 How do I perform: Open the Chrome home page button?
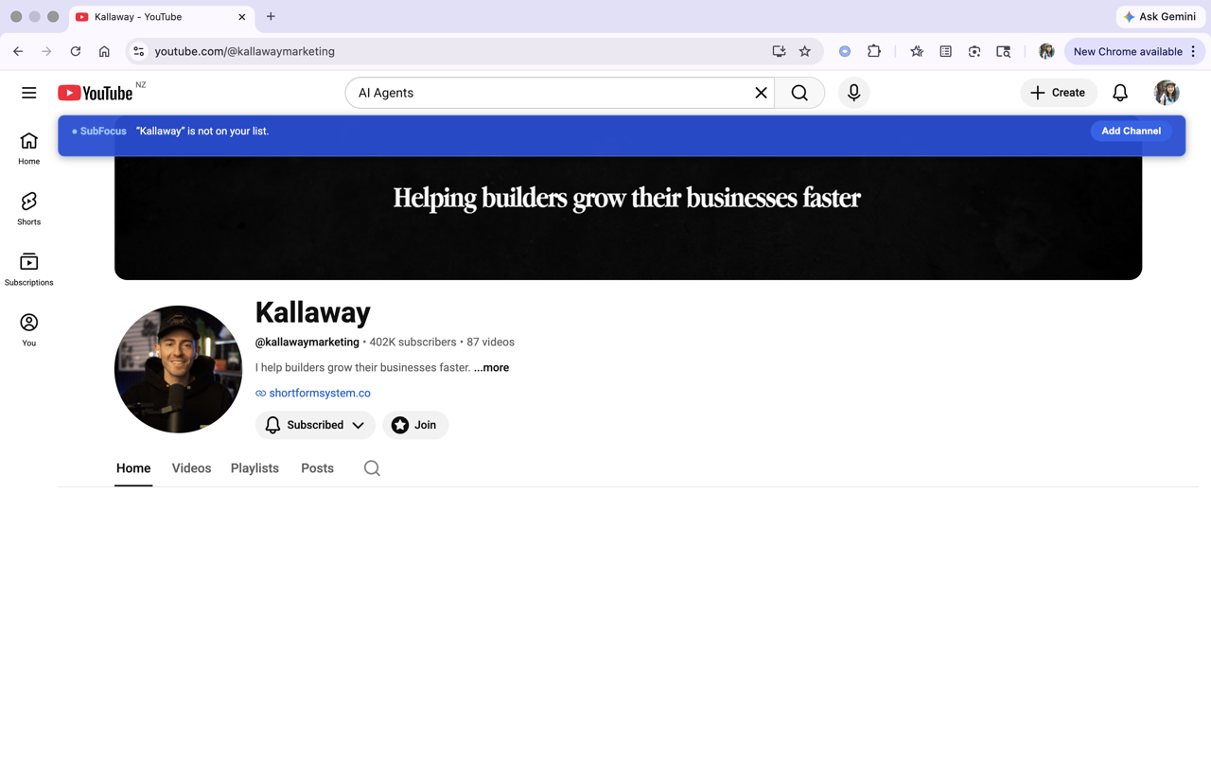tap(104, 51)
